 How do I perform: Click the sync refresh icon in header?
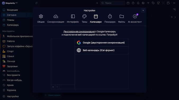[37, 3]
